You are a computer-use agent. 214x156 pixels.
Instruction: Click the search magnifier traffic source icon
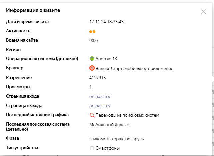tap(92, 115)
